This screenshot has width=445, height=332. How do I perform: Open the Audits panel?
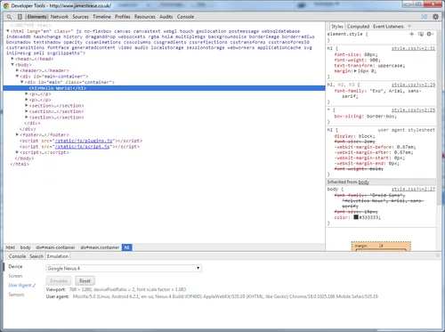(166, 17)
